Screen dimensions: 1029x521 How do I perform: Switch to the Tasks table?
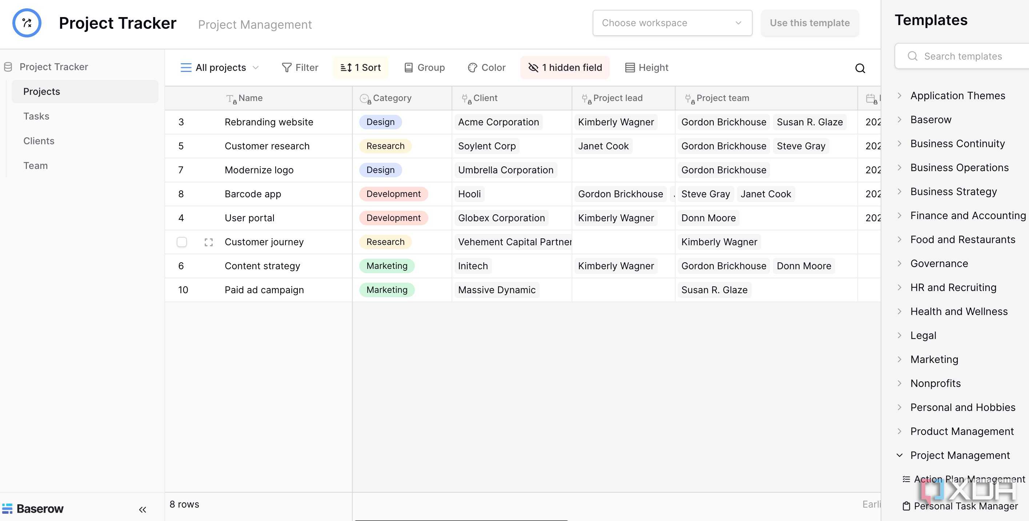pyautogui.click(x=36, y=116)
